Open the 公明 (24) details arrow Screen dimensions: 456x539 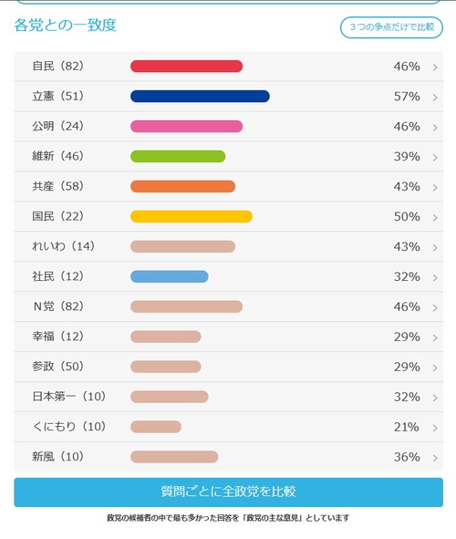point(435,128)
